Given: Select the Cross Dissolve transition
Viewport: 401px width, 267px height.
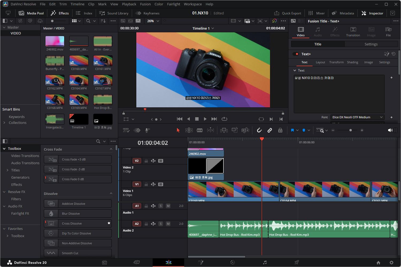Looking at the screenshot, I should point(78,223).
